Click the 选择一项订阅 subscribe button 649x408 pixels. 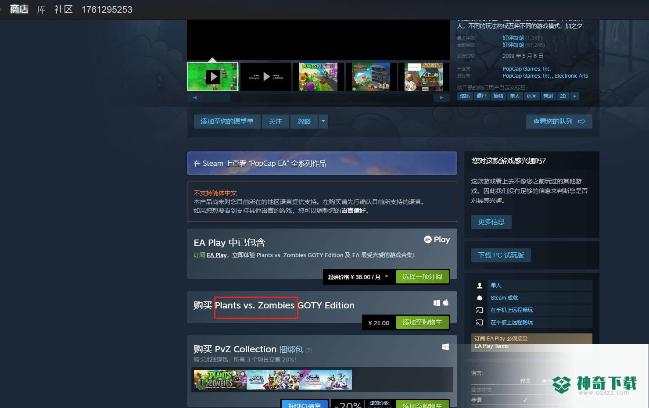pos(422,277)
